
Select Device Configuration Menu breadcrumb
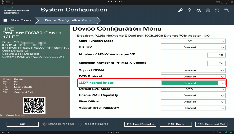(x=68, y=20)
